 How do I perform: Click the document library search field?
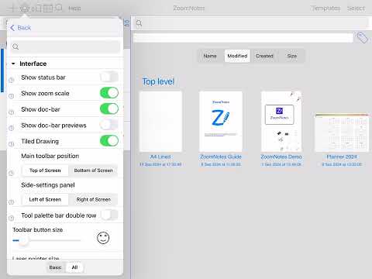pyautogui.click(x=250, y=23)
